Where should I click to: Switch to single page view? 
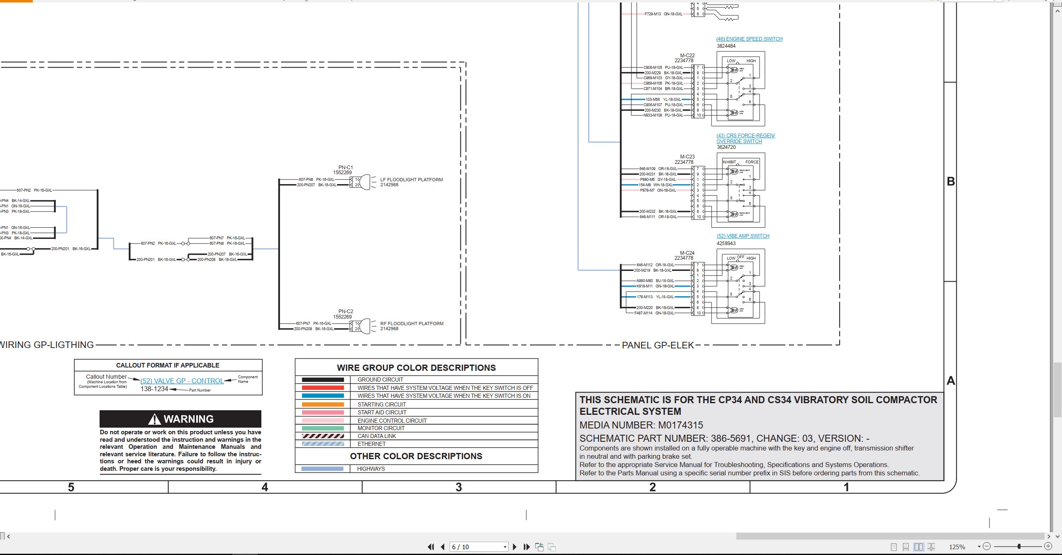[x=894, y=547]
